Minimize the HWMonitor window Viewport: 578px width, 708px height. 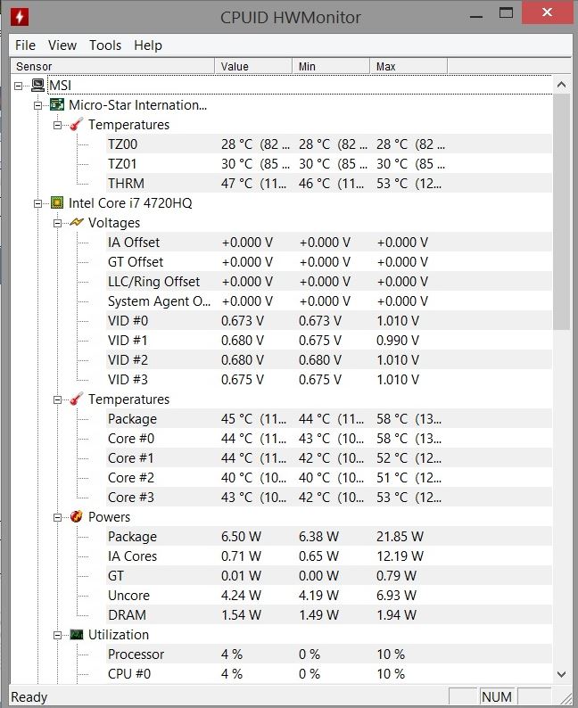point(476,17)
